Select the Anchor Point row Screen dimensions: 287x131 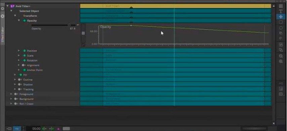click(35, 70)
